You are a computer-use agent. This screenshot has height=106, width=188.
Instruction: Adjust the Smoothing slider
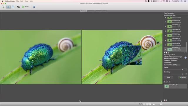click(x=172, y=74)
